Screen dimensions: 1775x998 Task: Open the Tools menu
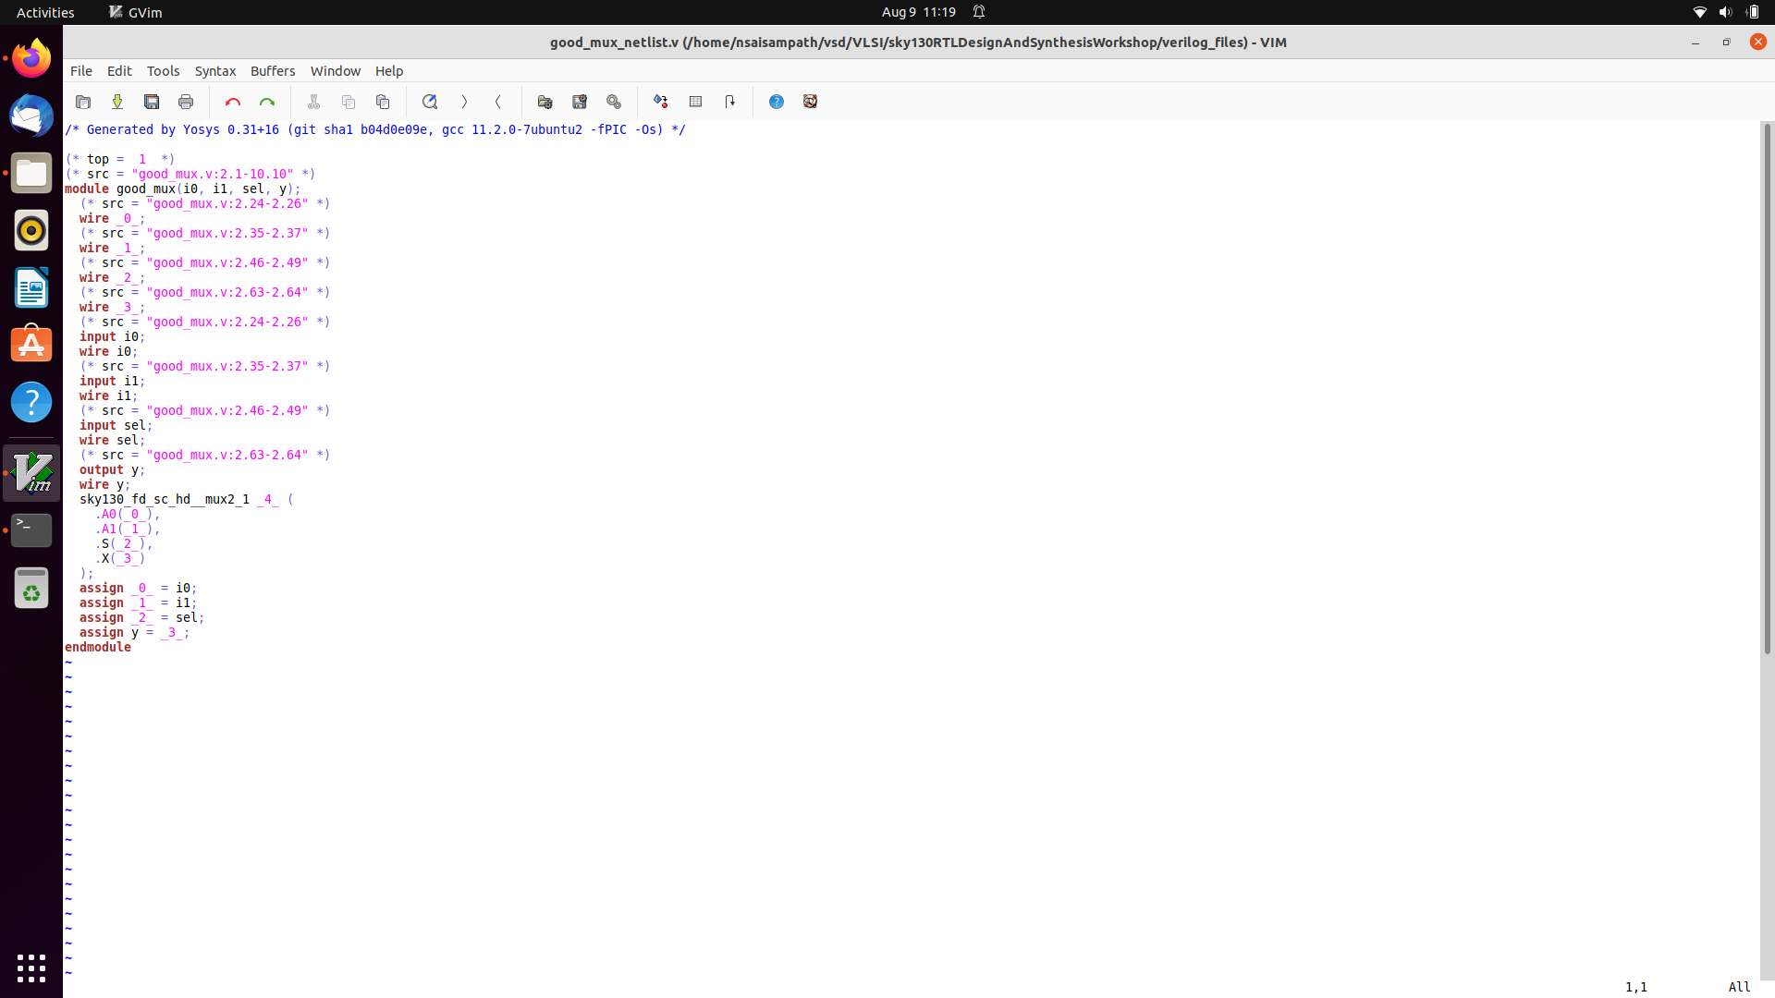[163, 71]
